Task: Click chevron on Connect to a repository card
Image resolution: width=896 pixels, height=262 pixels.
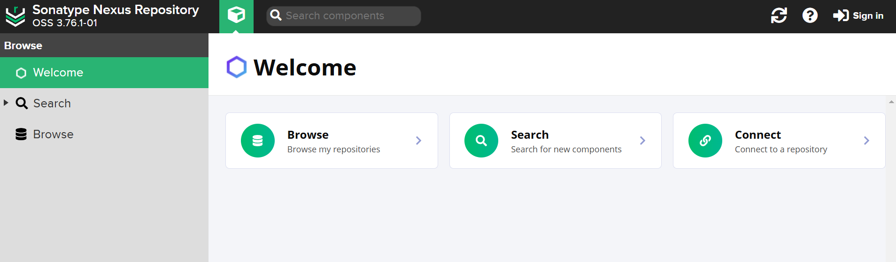Action: click(x=867, y=141)
